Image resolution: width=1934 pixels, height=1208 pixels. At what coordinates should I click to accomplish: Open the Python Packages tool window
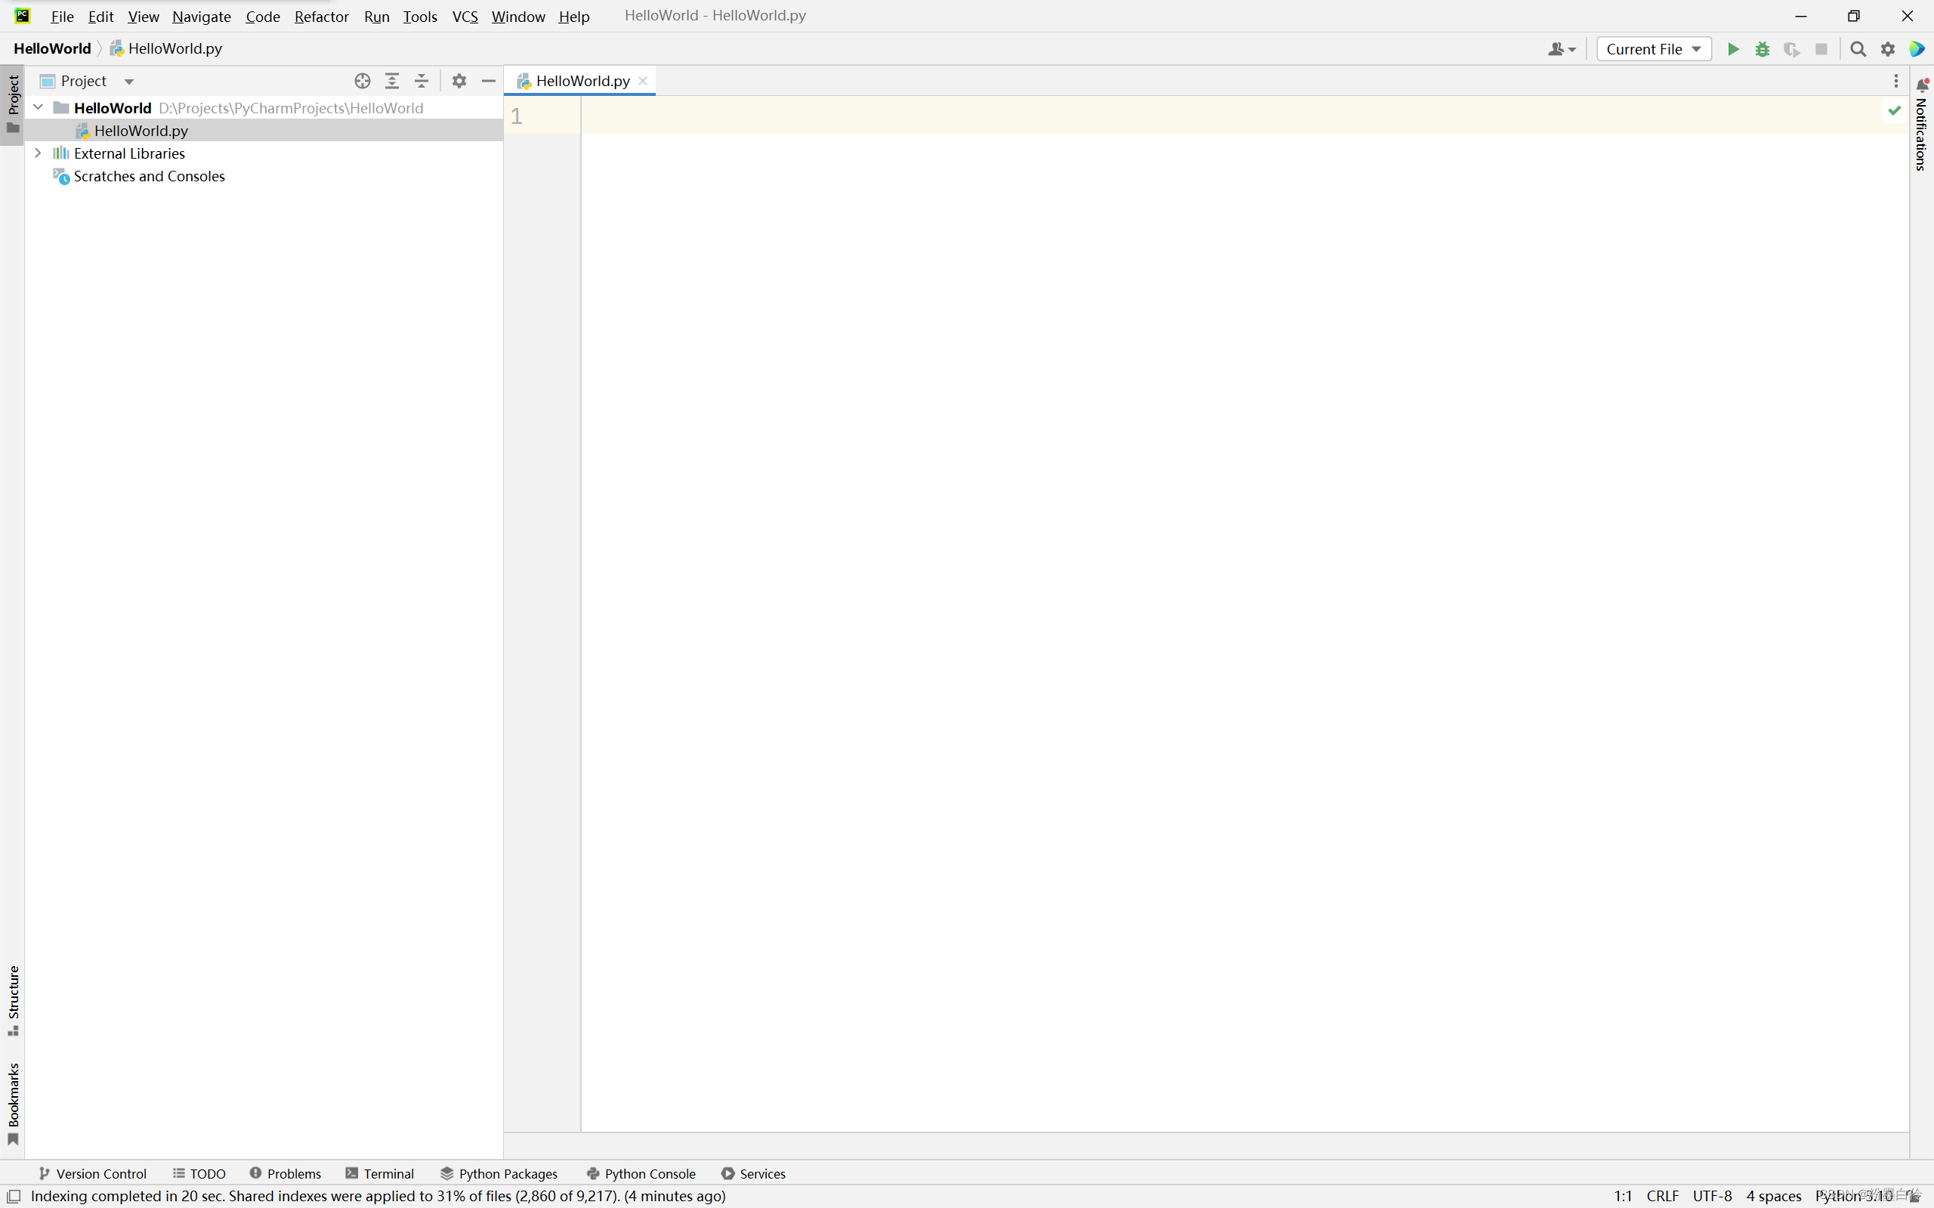pos(499,1172)
